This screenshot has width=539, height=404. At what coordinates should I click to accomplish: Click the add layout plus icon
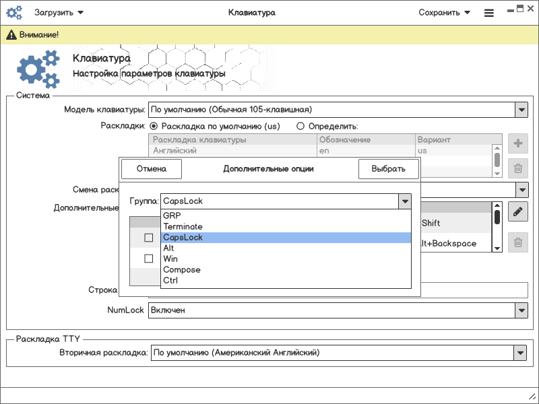click(517, 143)
